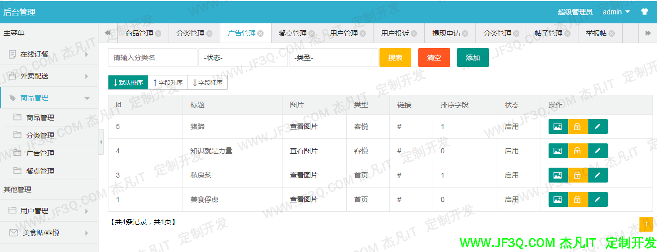Close the 广告管理 tab
The width and height of the screenshot is (657, 252).
pos(261,34)
